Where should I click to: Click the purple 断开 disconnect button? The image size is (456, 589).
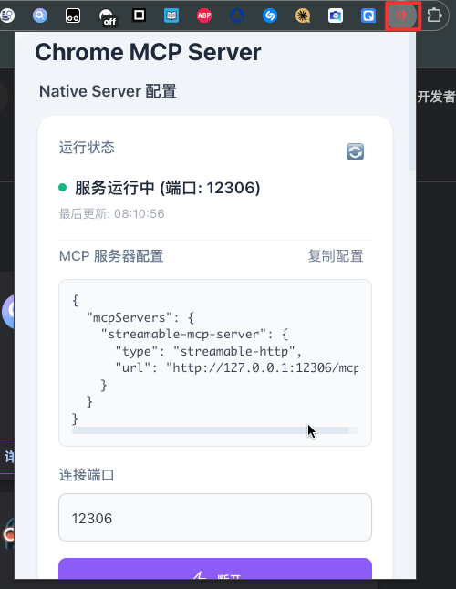(x=215, y=569)
